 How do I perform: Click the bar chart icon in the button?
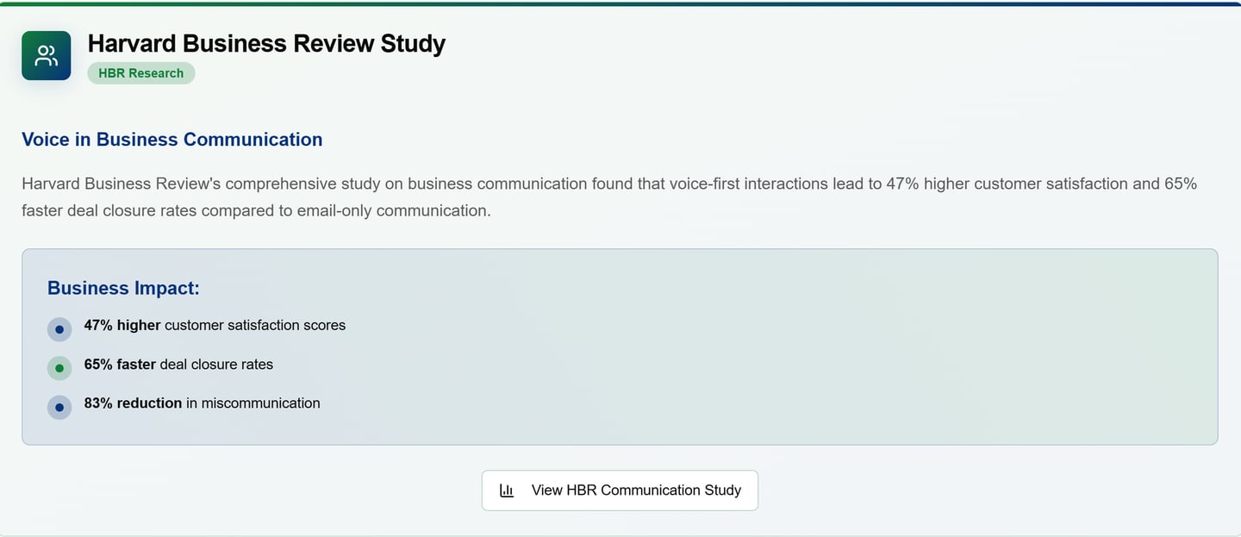[507, 490]
